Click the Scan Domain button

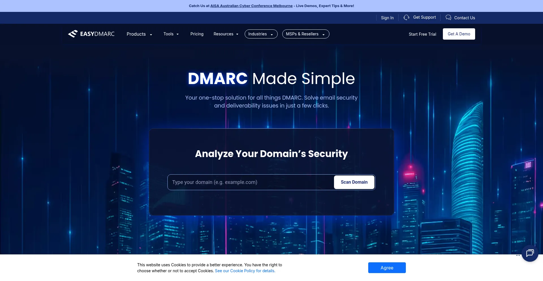tap(354, 182)
